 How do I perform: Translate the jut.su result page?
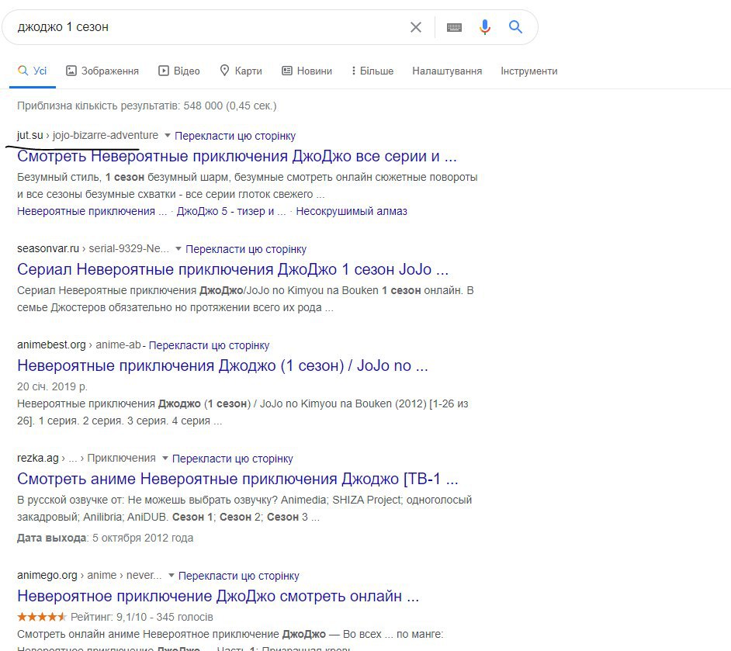tap(235, 136)
